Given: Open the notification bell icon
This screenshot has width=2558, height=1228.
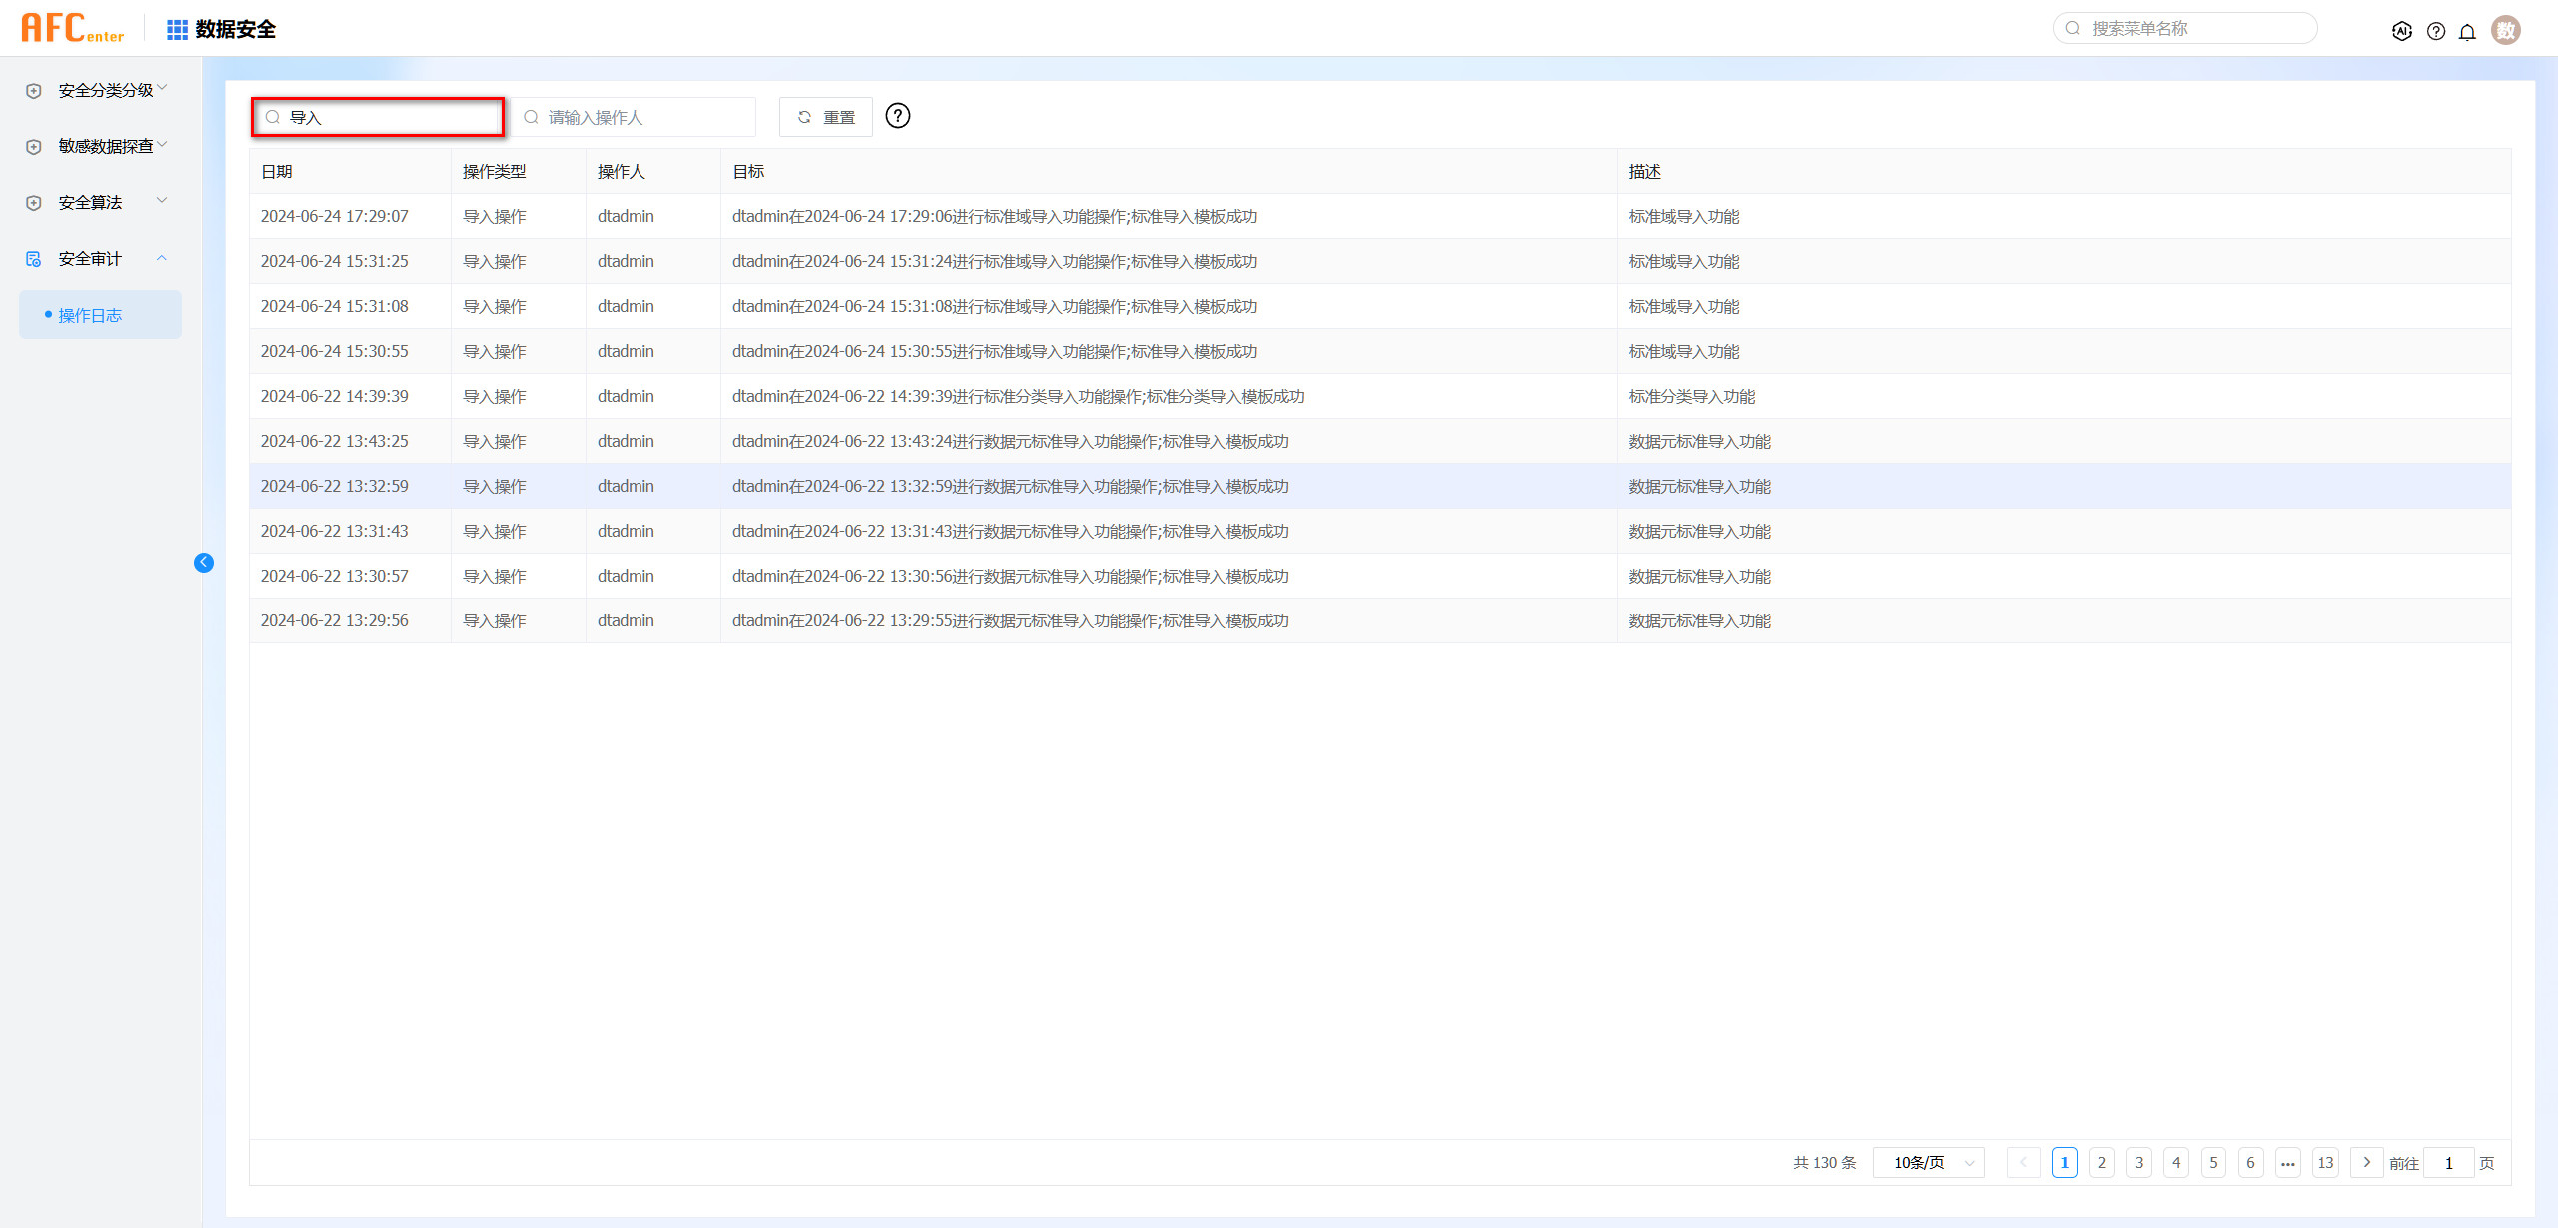Looking at the screenshot, I should tap(2468, 30).
